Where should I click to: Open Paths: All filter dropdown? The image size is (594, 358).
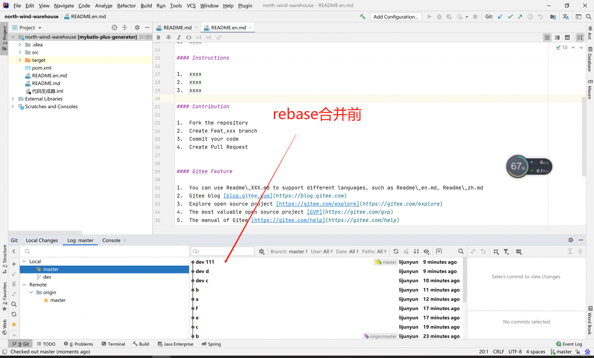pos(374,251)
